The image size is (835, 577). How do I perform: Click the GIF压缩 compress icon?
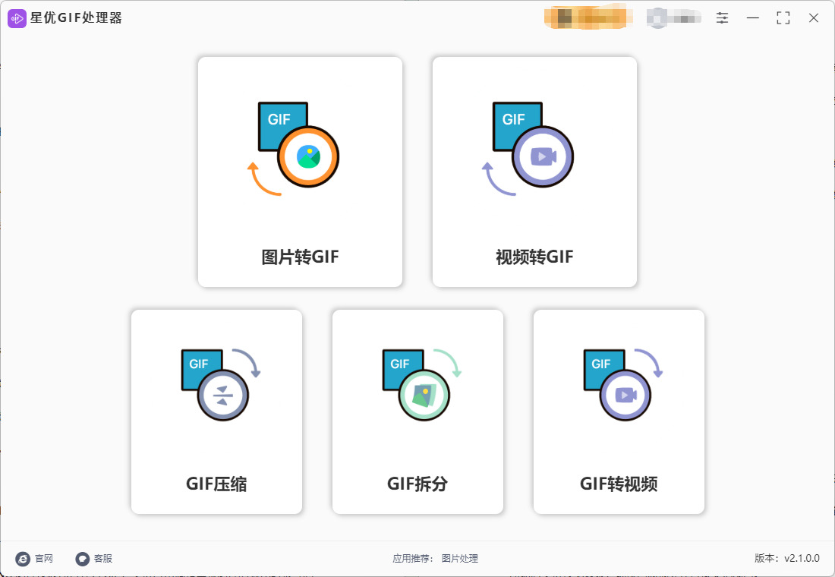(221, 385)
